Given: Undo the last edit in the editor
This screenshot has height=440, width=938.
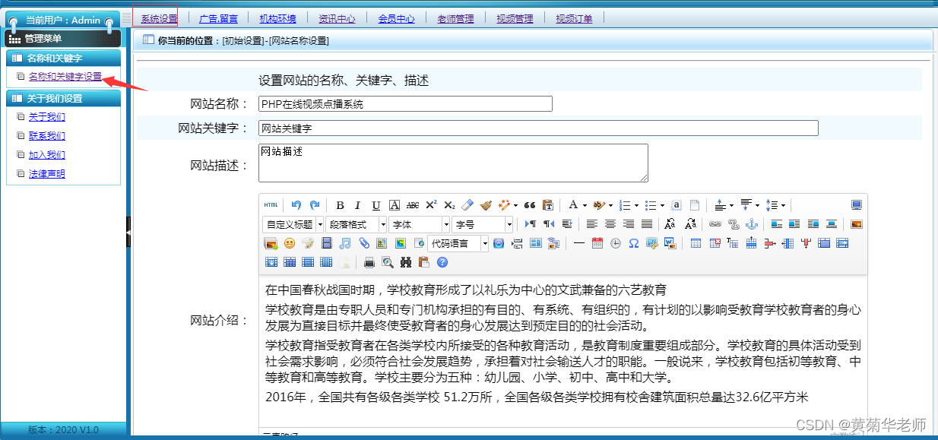Looking at the screenshot, I should pyautogui.click(x=296, y=205).
